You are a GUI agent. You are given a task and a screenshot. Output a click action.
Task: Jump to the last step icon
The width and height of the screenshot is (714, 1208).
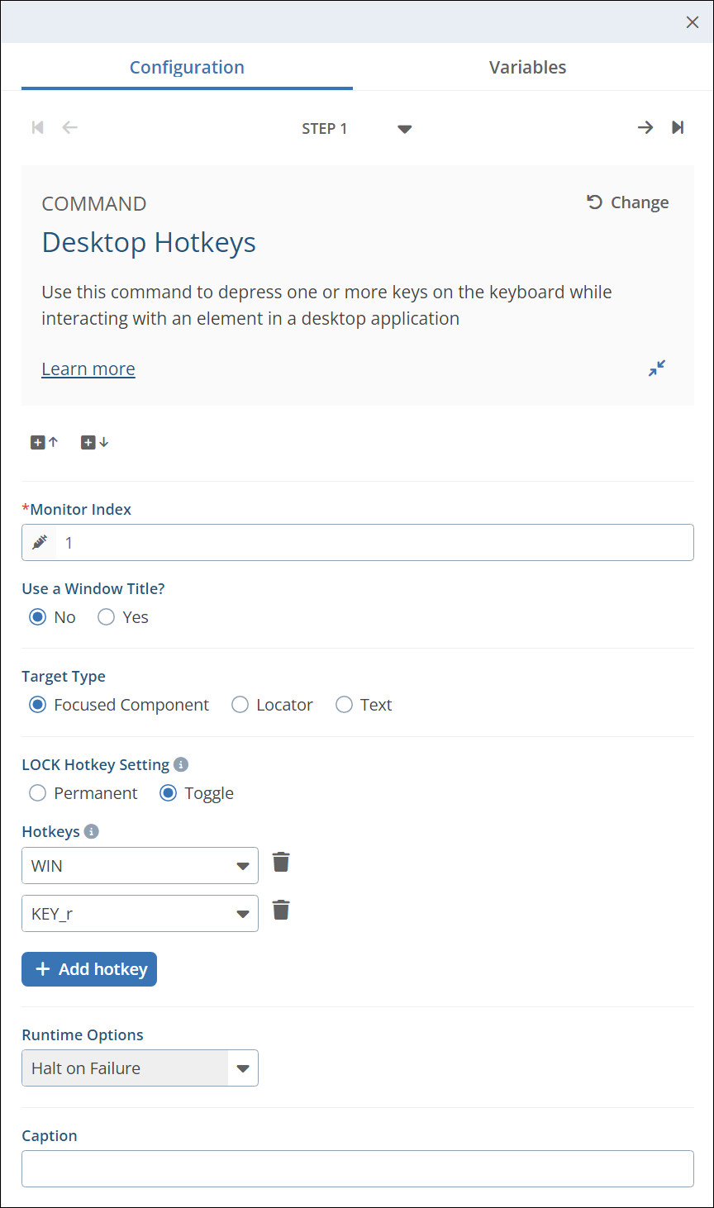point(678,127)
